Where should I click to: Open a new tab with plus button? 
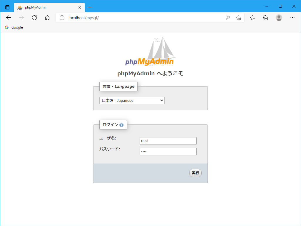pyautogui.click(x=90, y=7)
